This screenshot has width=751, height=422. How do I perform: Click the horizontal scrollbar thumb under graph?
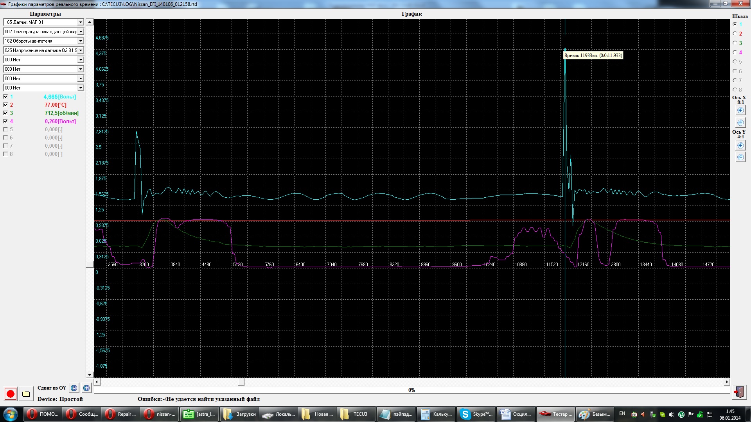tap(241, 382)
